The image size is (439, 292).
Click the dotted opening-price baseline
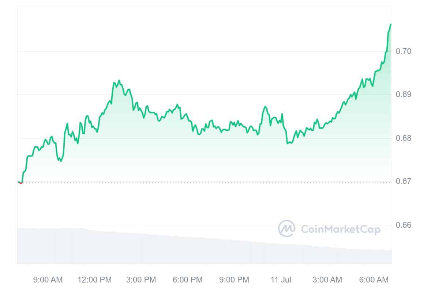[219, 182]
